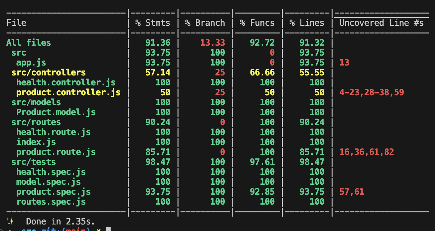Image resolution: width=435 pixels, height=231 pixels.
Task: Click the Uncovered Line #s column header
Action: 381,22
